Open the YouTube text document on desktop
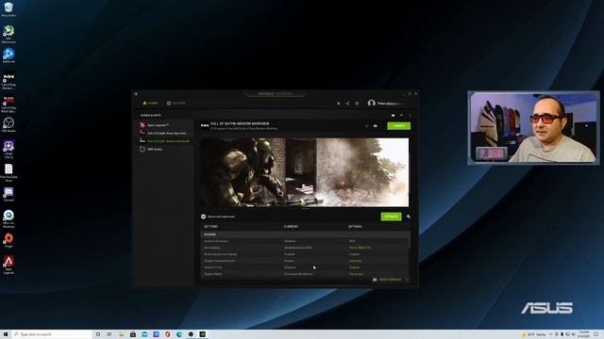The height and width of the screenshot is (339, 604). pyautogui.click(x=8, y=172)
